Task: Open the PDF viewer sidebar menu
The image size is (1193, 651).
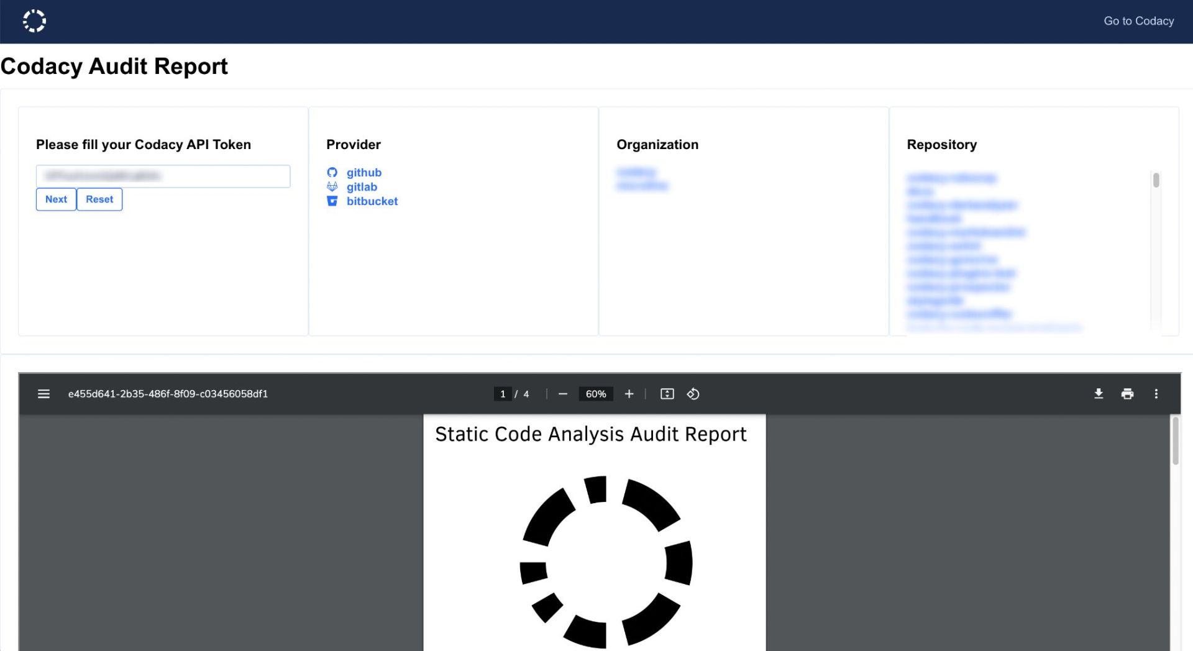Action: [x=43, y=393]
